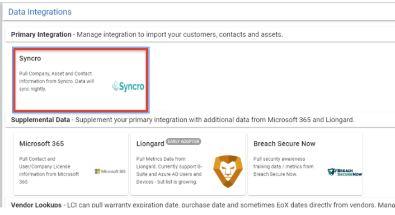Click the Microsoft 365 logo

click(110, 171)
